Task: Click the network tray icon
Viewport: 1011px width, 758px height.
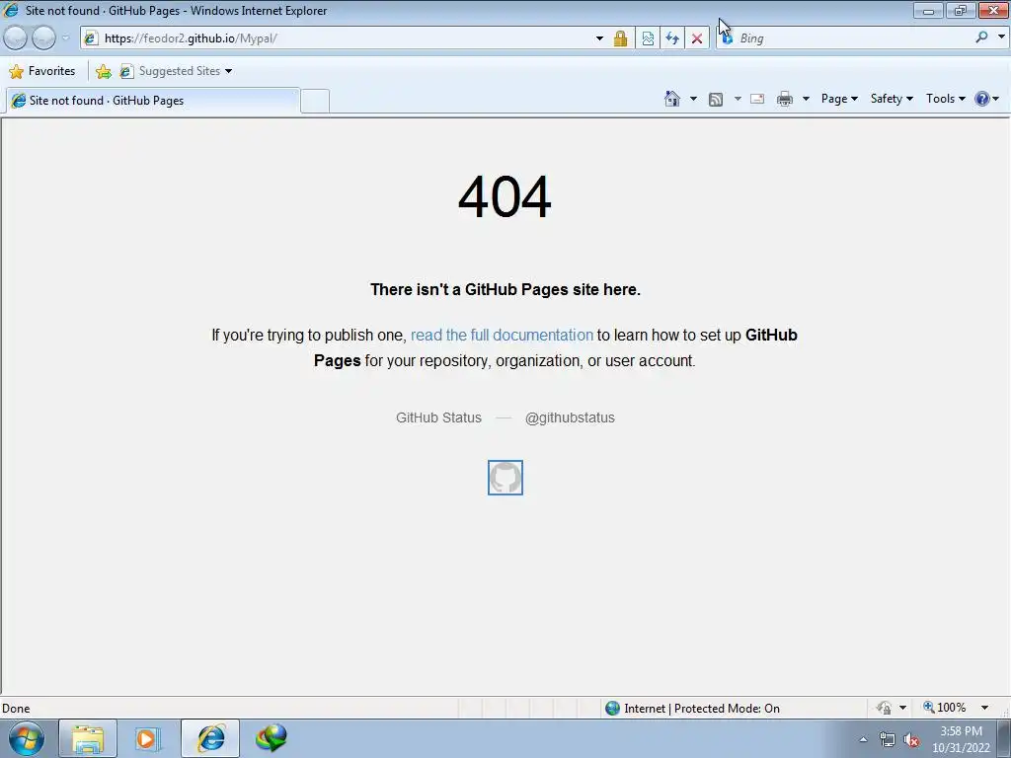Action: click(x=888, y=740)
